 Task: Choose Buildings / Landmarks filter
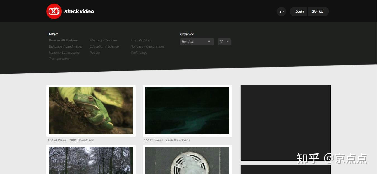coord(65,46)
